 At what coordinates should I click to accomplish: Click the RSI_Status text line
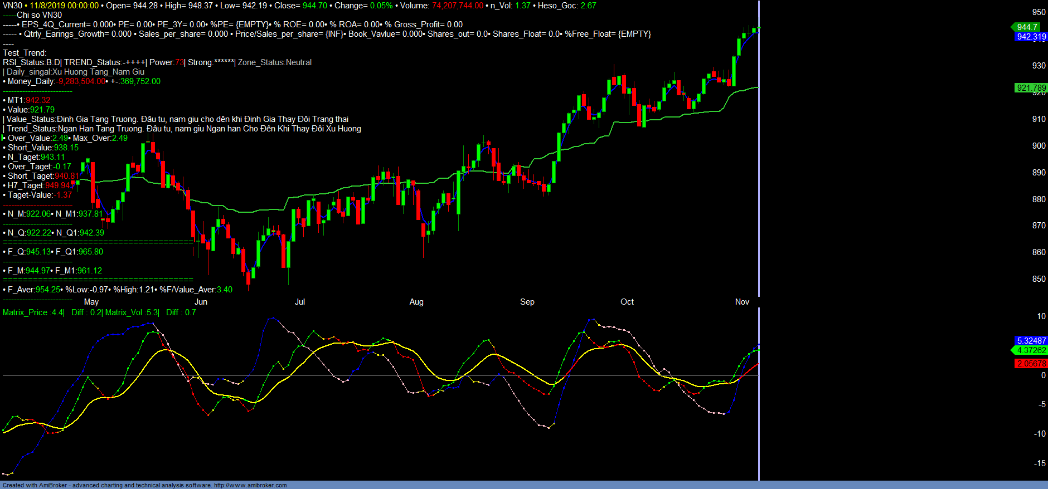pos(32,62)
